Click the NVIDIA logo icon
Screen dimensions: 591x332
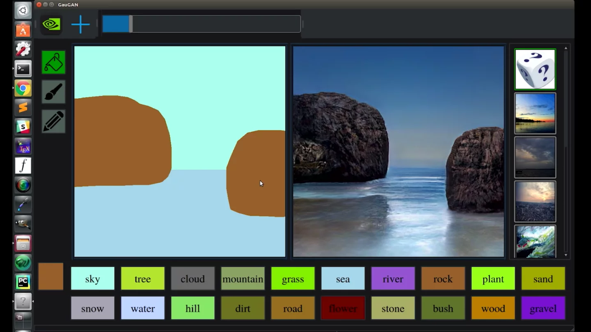click(x=51, y=25)
